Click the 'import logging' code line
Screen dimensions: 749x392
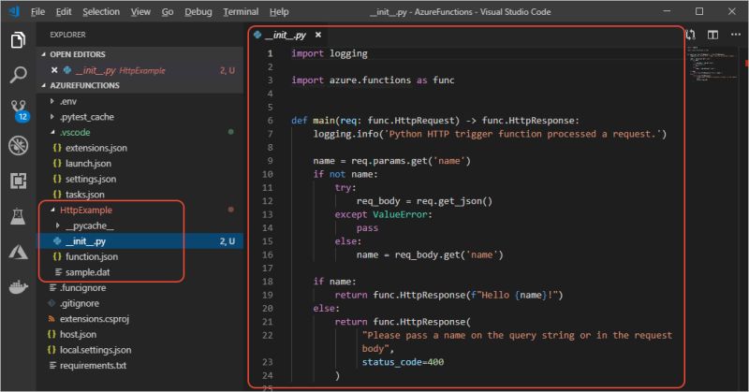[330, 53]
